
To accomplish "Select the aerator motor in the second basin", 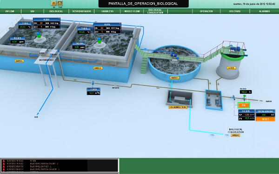I will click(x=100, y=40).
